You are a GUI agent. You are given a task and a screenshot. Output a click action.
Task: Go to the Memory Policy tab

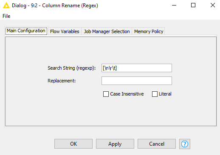coord(149,31)
